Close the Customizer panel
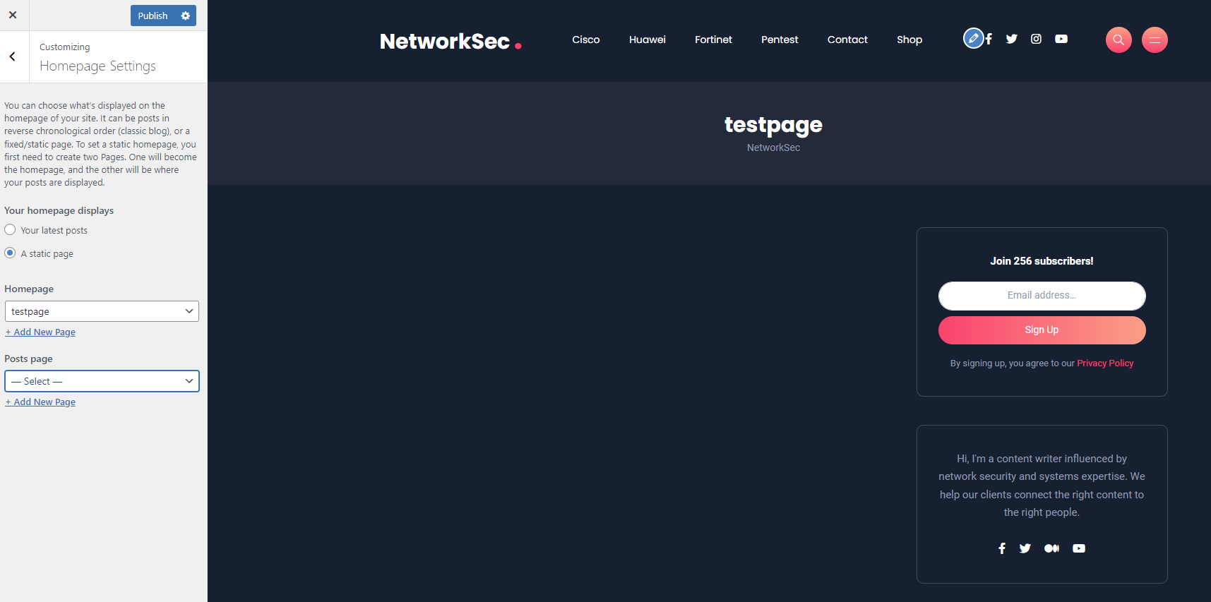The width and height of the screenshot is (1211, 602). [x=13, y=15]
